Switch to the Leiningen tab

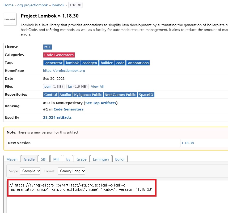click(x=101, y=159)
